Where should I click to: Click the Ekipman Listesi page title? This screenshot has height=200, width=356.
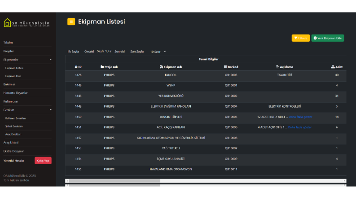coord(101,22)
